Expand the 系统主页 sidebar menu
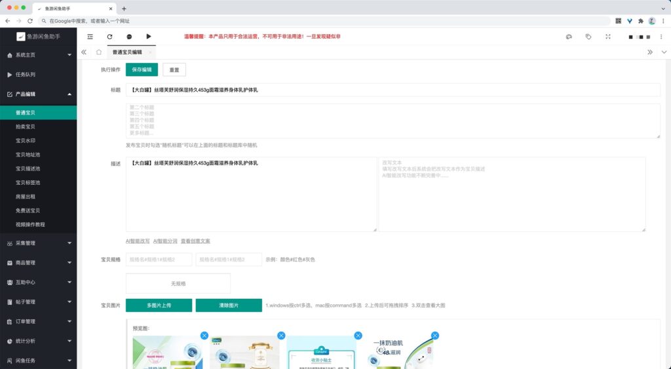Screen dimensions: 671x369 (x=38, y=55)
